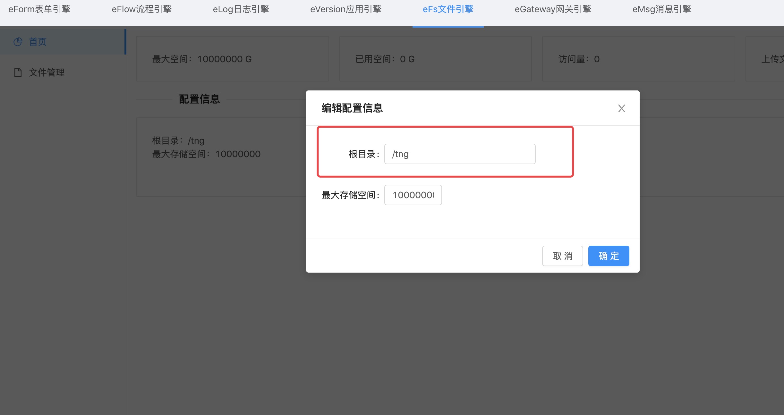Click the eFs文件引擎 tab
Viewport: 784px width, 415px height.
[448, 9]
